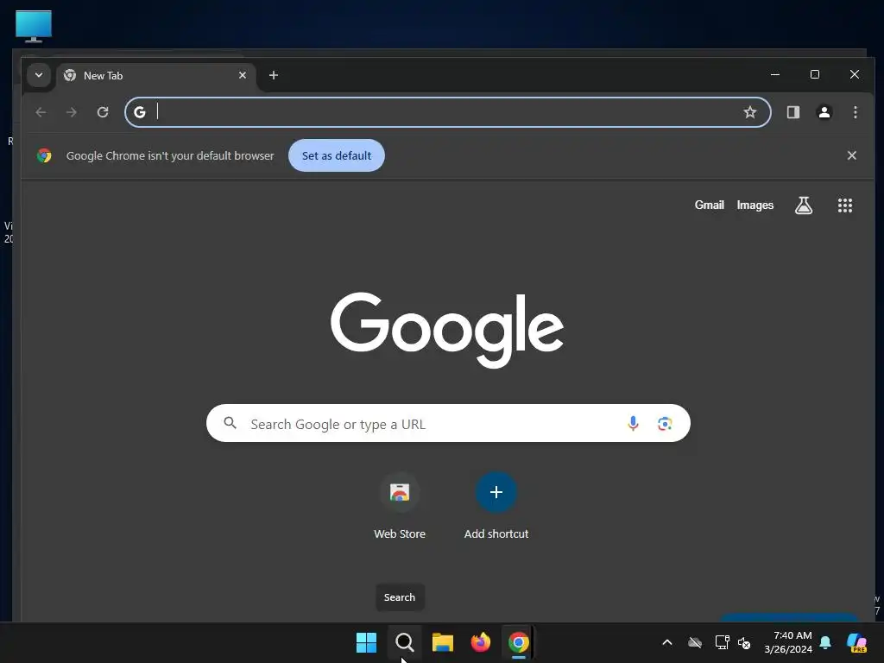Open a new tab with plus button

click(274, 75)
